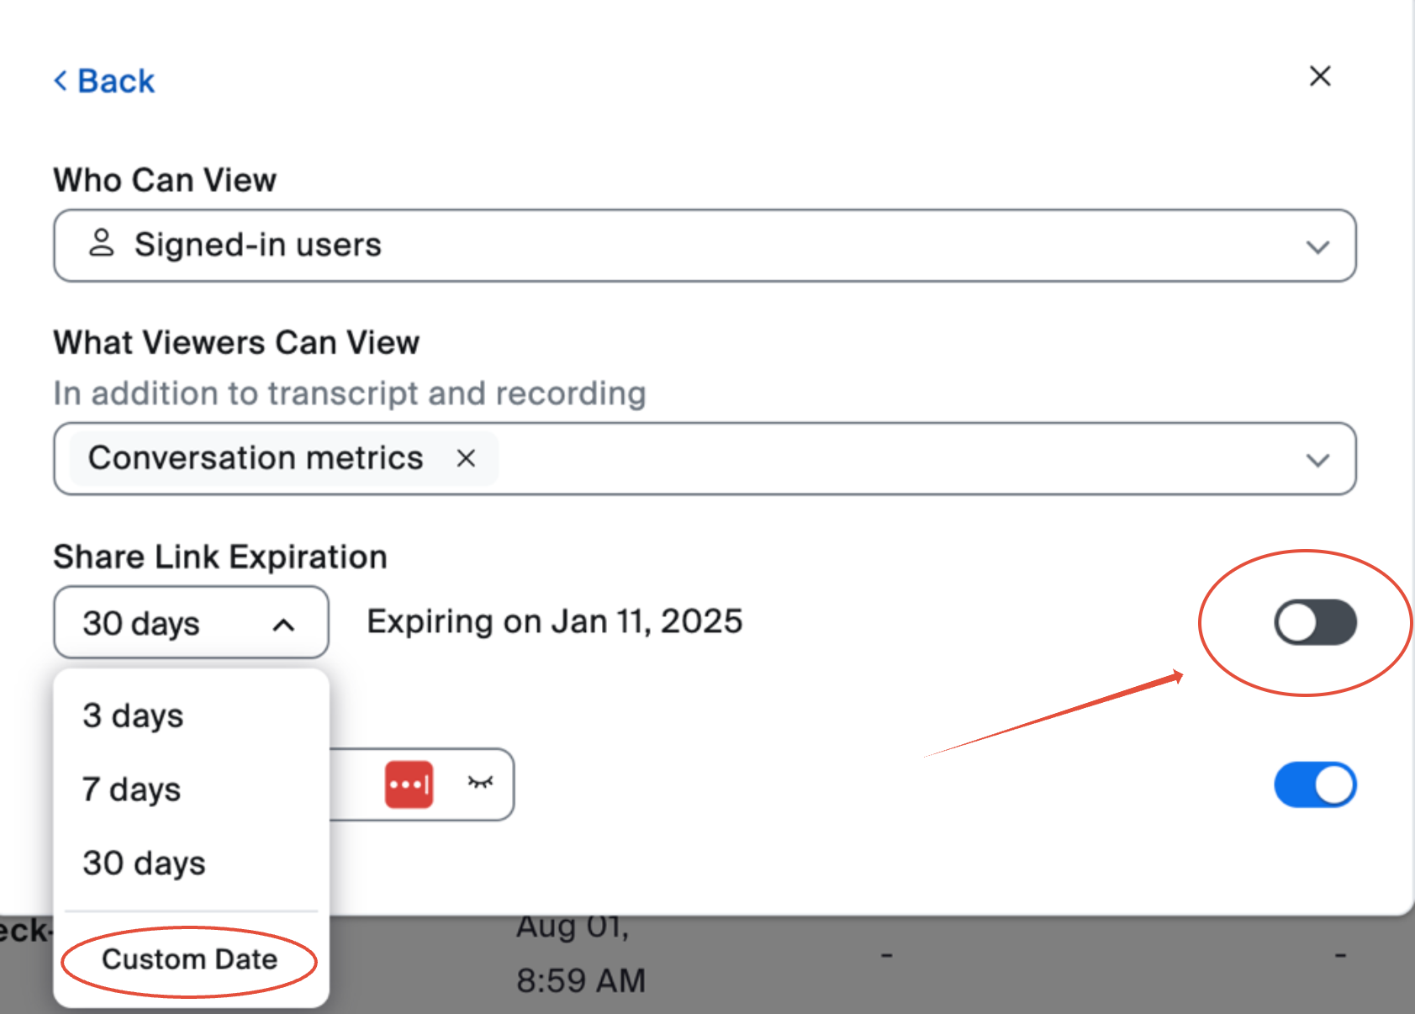Close the share settings dialog
1415x1014 pixels.
coord(1320,77)
